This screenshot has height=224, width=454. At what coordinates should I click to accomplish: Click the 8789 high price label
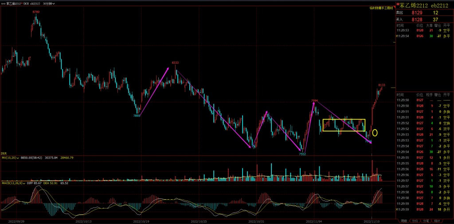[36, 12]
